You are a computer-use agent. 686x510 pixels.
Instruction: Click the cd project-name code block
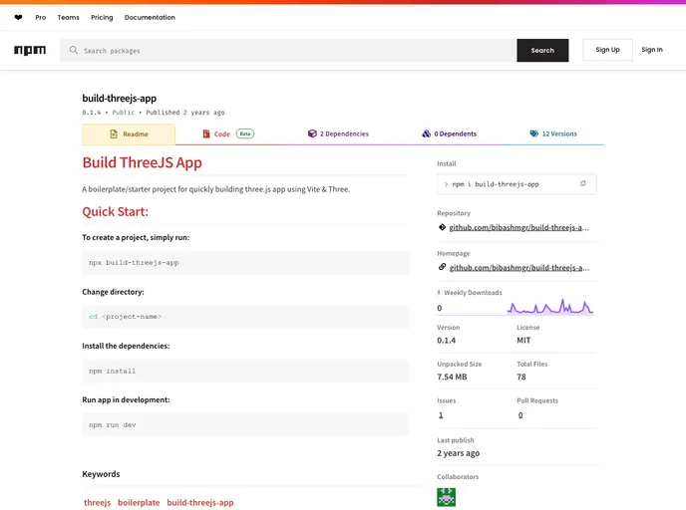[245, 317]
